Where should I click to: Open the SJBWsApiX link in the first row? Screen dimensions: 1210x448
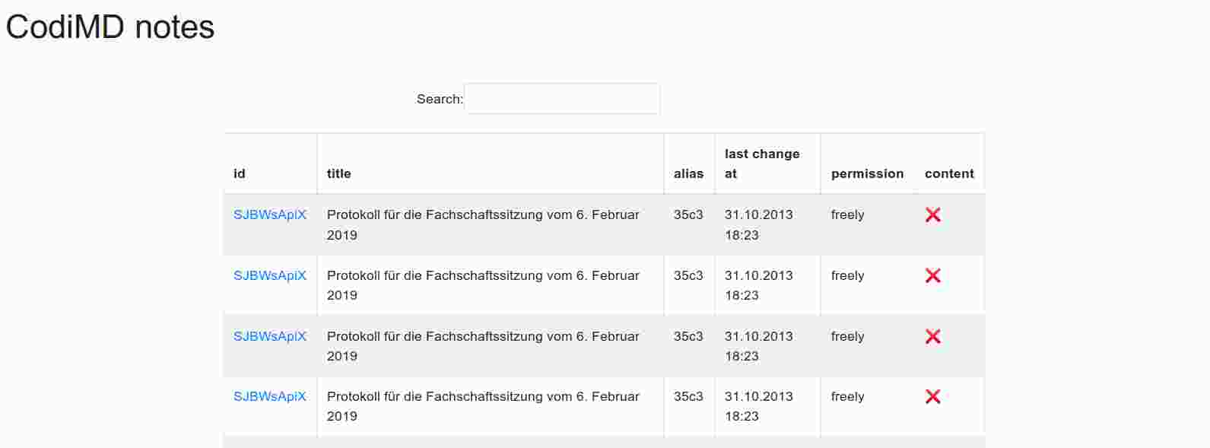point(270,215)
